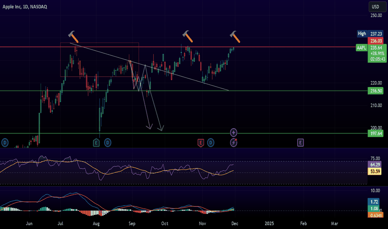Click the orange 0.6341 MACD value

[376, 215]
